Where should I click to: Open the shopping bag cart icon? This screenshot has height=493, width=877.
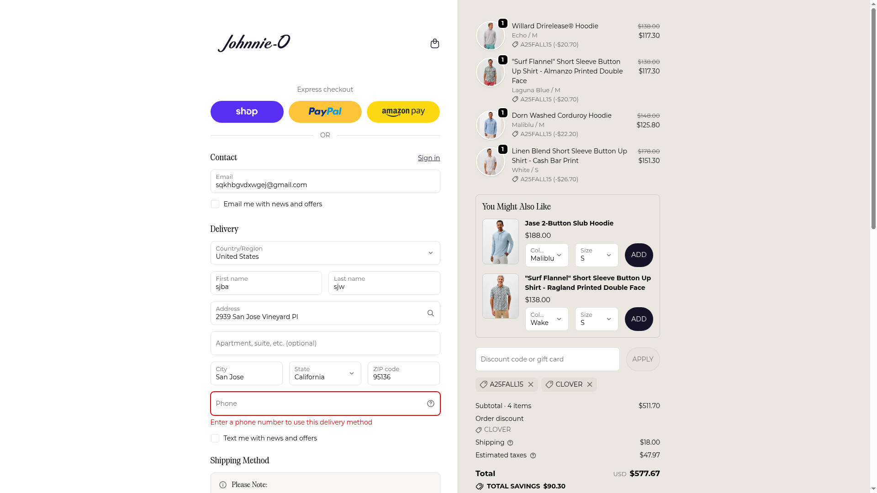pos(434,43)
